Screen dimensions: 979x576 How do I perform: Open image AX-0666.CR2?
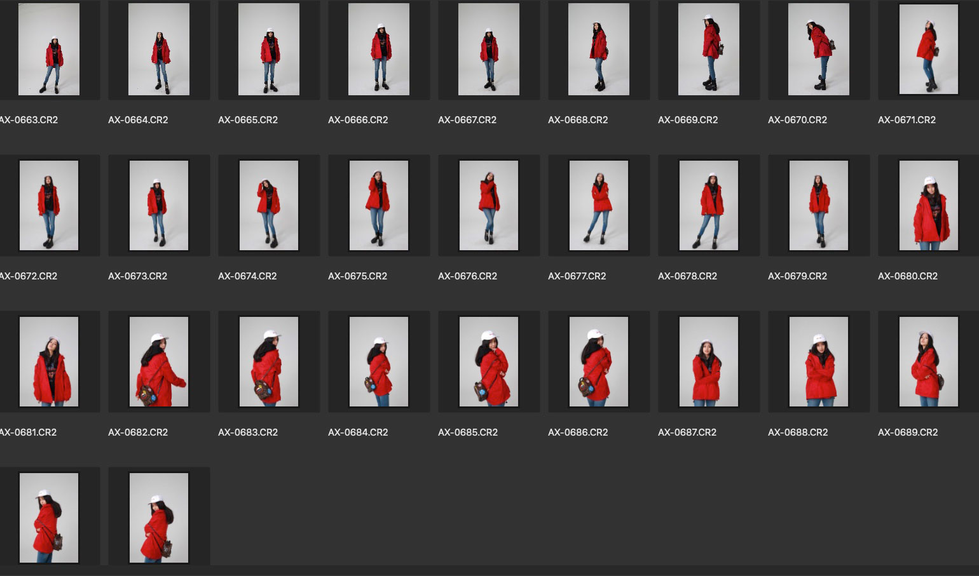tap(379, 50)
